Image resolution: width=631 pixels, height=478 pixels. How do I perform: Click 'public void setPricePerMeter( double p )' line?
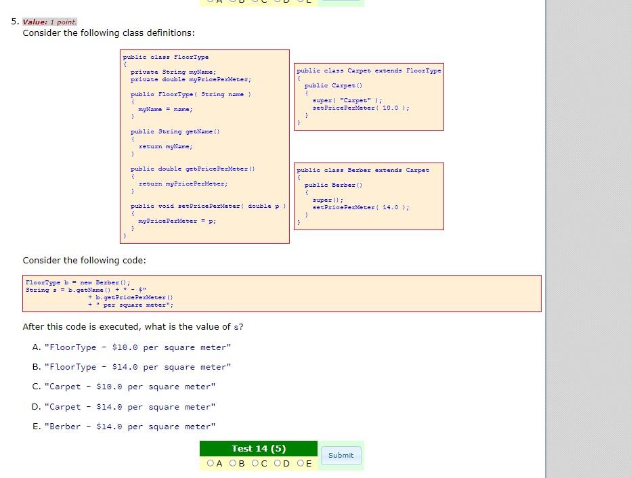(208, 206)
